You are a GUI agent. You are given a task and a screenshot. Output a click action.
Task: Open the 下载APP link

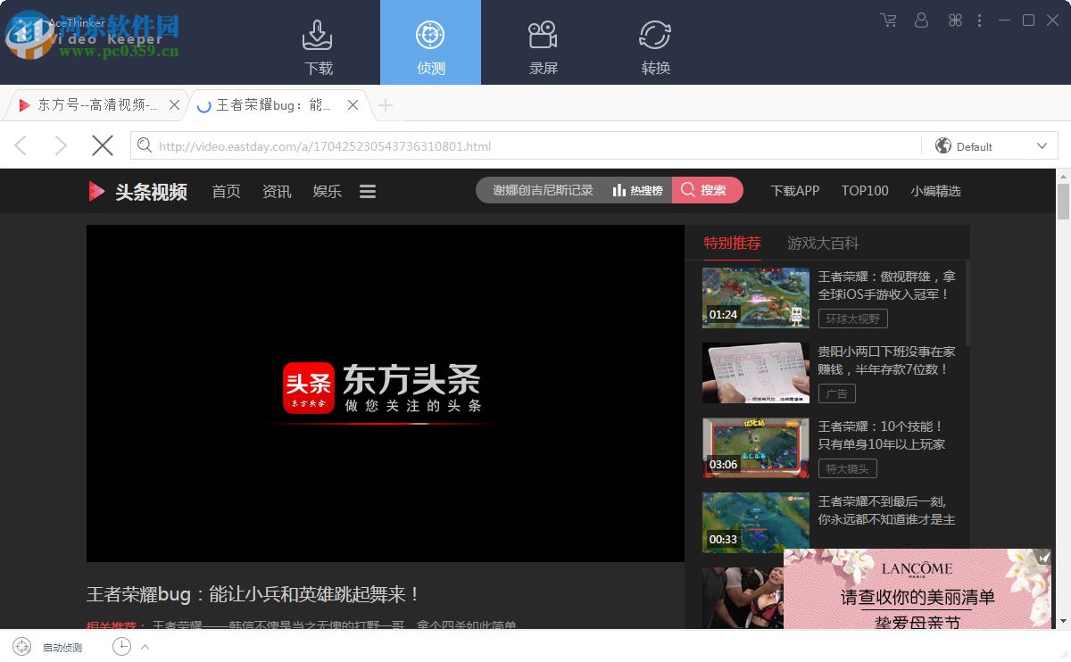pyautogui.click(x=794, y=190)
